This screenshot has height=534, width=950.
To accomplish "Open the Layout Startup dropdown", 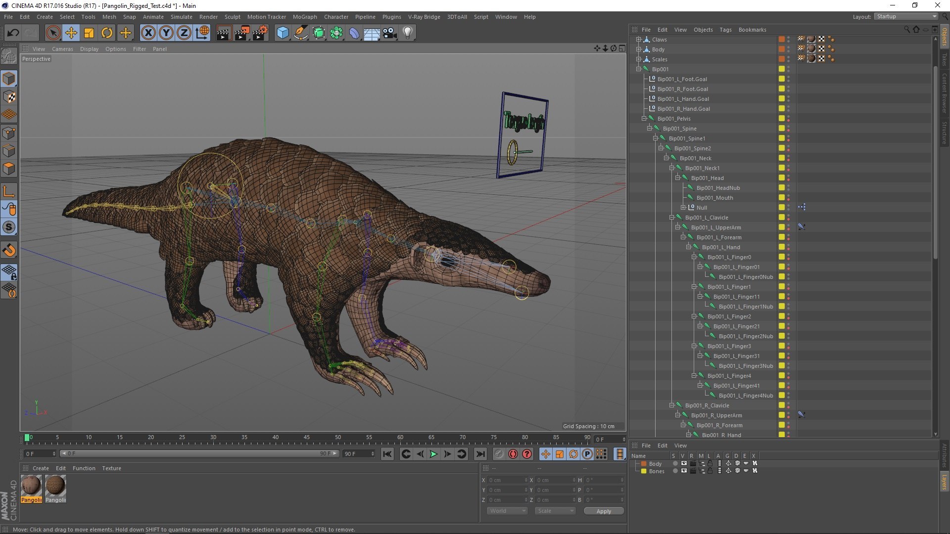I will coord(906,16).
